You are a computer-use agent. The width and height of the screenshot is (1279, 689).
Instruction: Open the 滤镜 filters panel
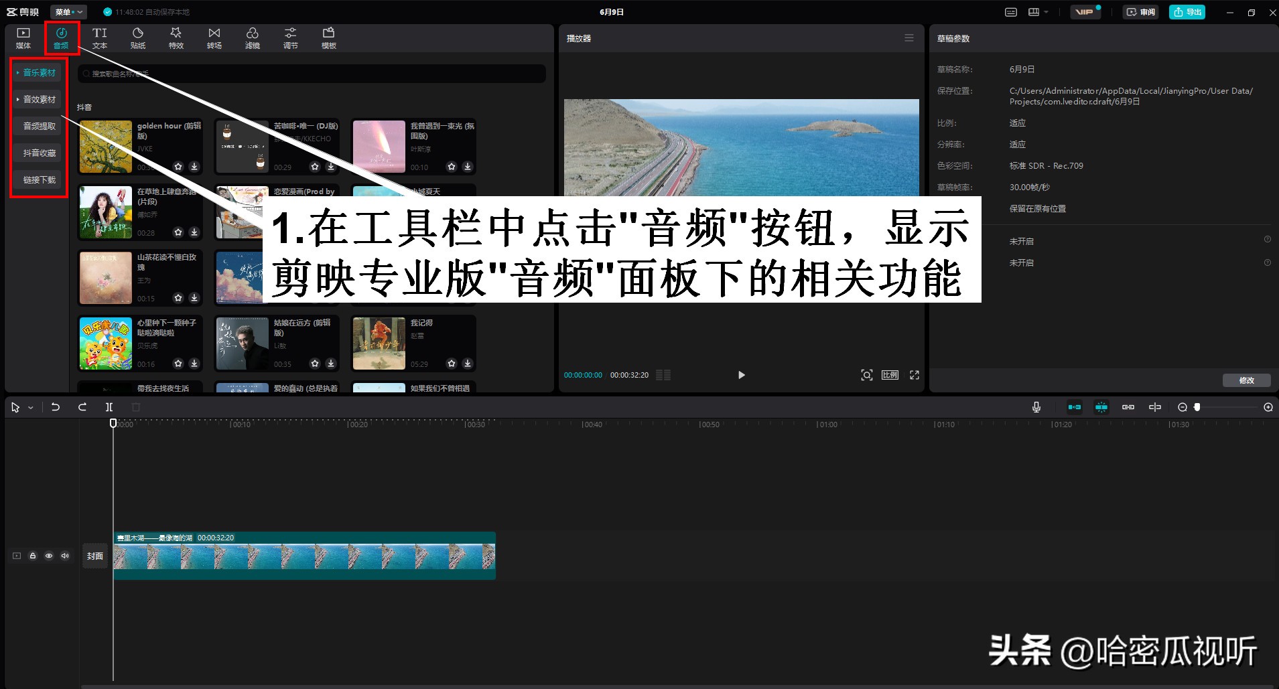(x=253, y=37)
